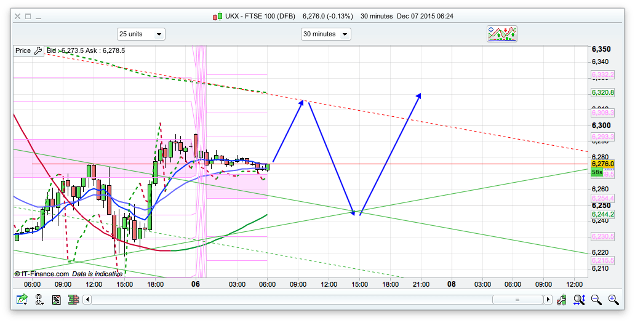635x323 pixels.
Task: Click the red-green order book icon
Action: tap(73, 300)
